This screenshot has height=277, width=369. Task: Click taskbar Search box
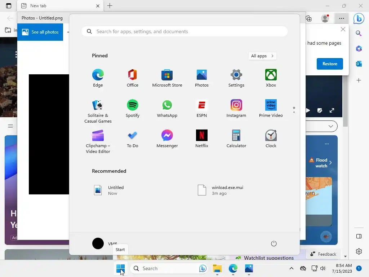pos(169,268)
